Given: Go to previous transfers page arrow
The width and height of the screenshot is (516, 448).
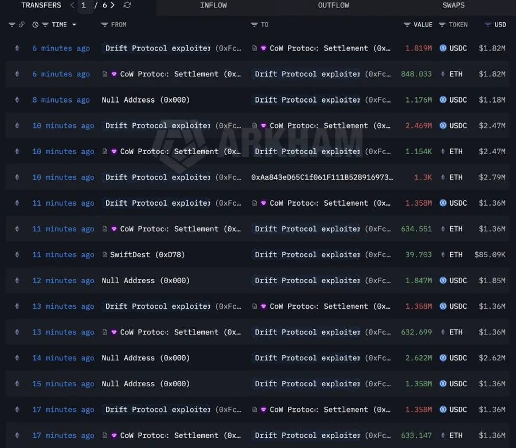Looking at the screenshot, I should point(72,5).
